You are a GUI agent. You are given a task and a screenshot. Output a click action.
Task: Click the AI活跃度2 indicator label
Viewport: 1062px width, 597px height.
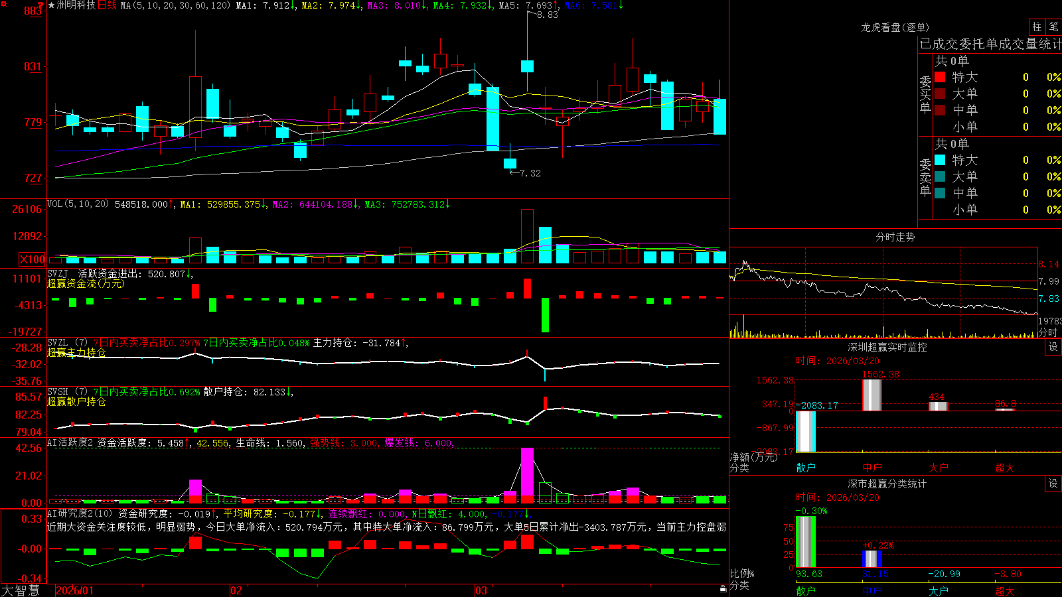70,442
